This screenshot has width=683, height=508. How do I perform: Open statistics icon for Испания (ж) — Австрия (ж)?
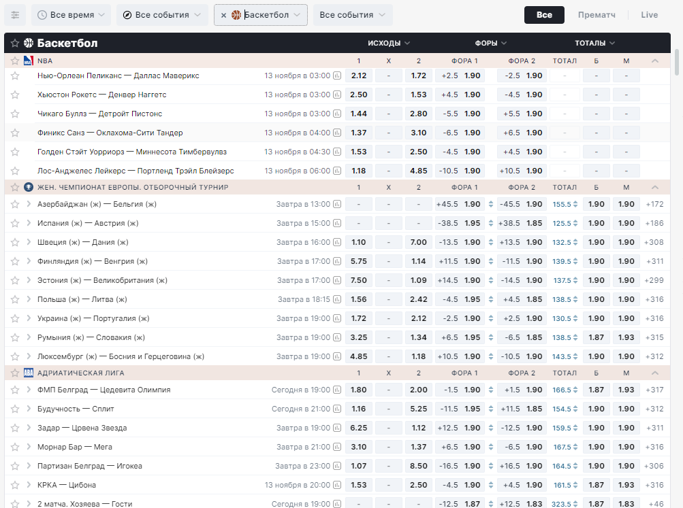tap(337, 223)
